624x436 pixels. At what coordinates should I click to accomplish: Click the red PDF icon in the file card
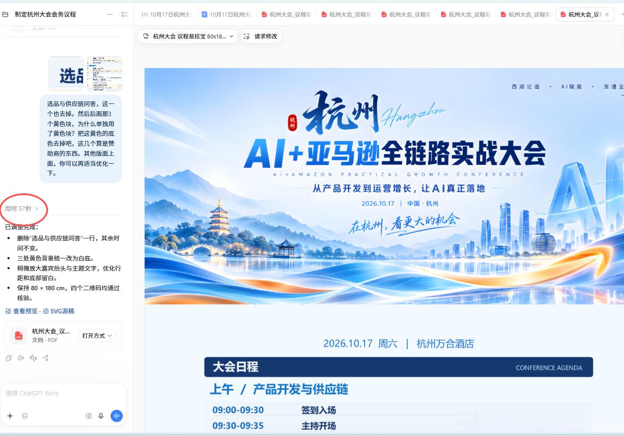19,336
